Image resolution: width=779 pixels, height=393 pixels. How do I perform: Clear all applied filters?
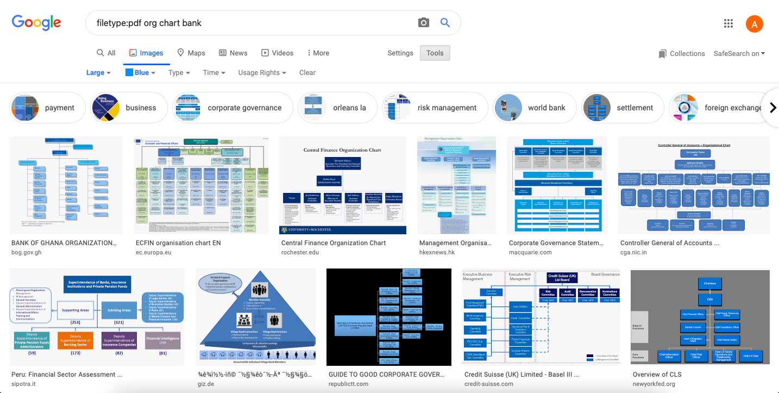307,72
